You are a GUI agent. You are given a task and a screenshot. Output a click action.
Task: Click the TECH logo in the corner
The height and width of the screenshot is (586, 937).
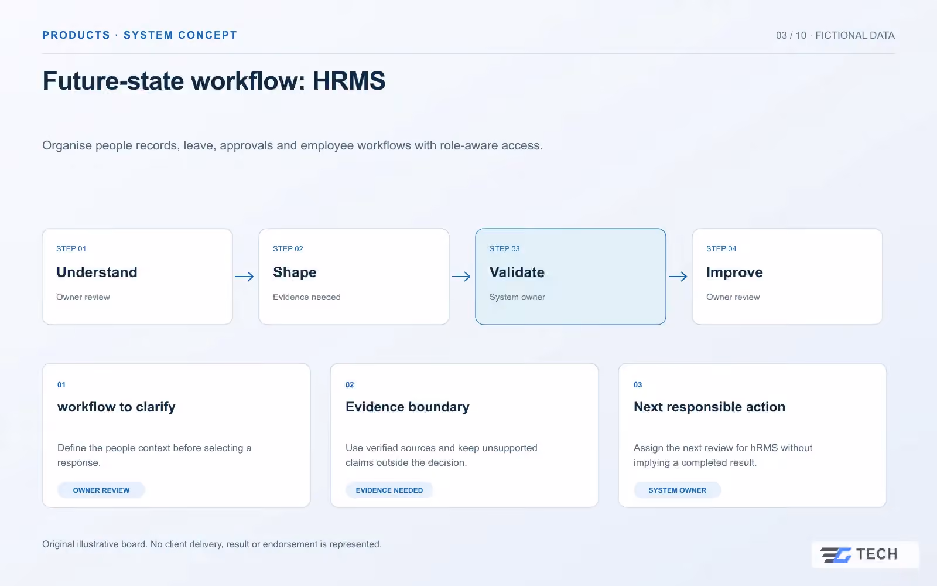point(865,554)
